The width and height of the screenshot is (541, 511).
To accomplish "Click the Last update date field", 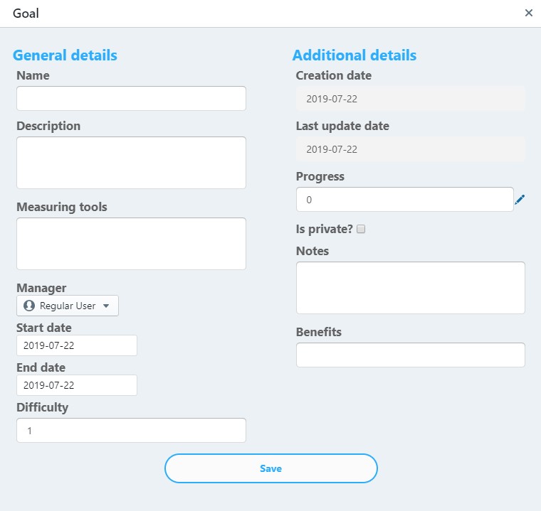I will click(x=410, y=149).
